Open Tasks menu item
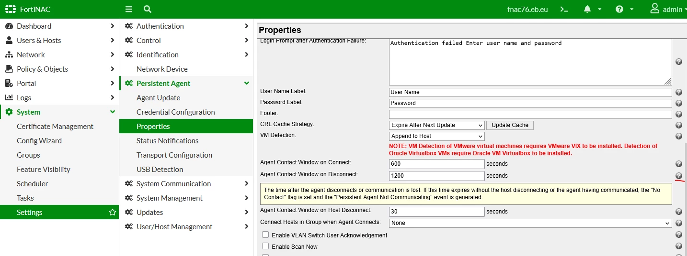This screenshot has width=687, height=256. coord(25,198)
